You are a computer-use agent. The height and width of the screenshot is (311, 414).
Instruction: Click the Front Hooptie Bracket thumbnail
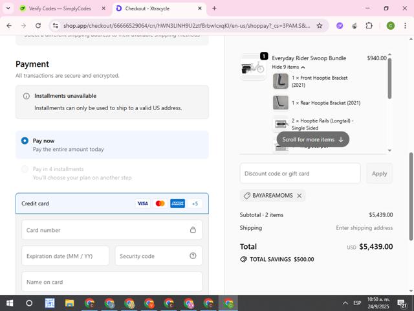pos(280,81)
